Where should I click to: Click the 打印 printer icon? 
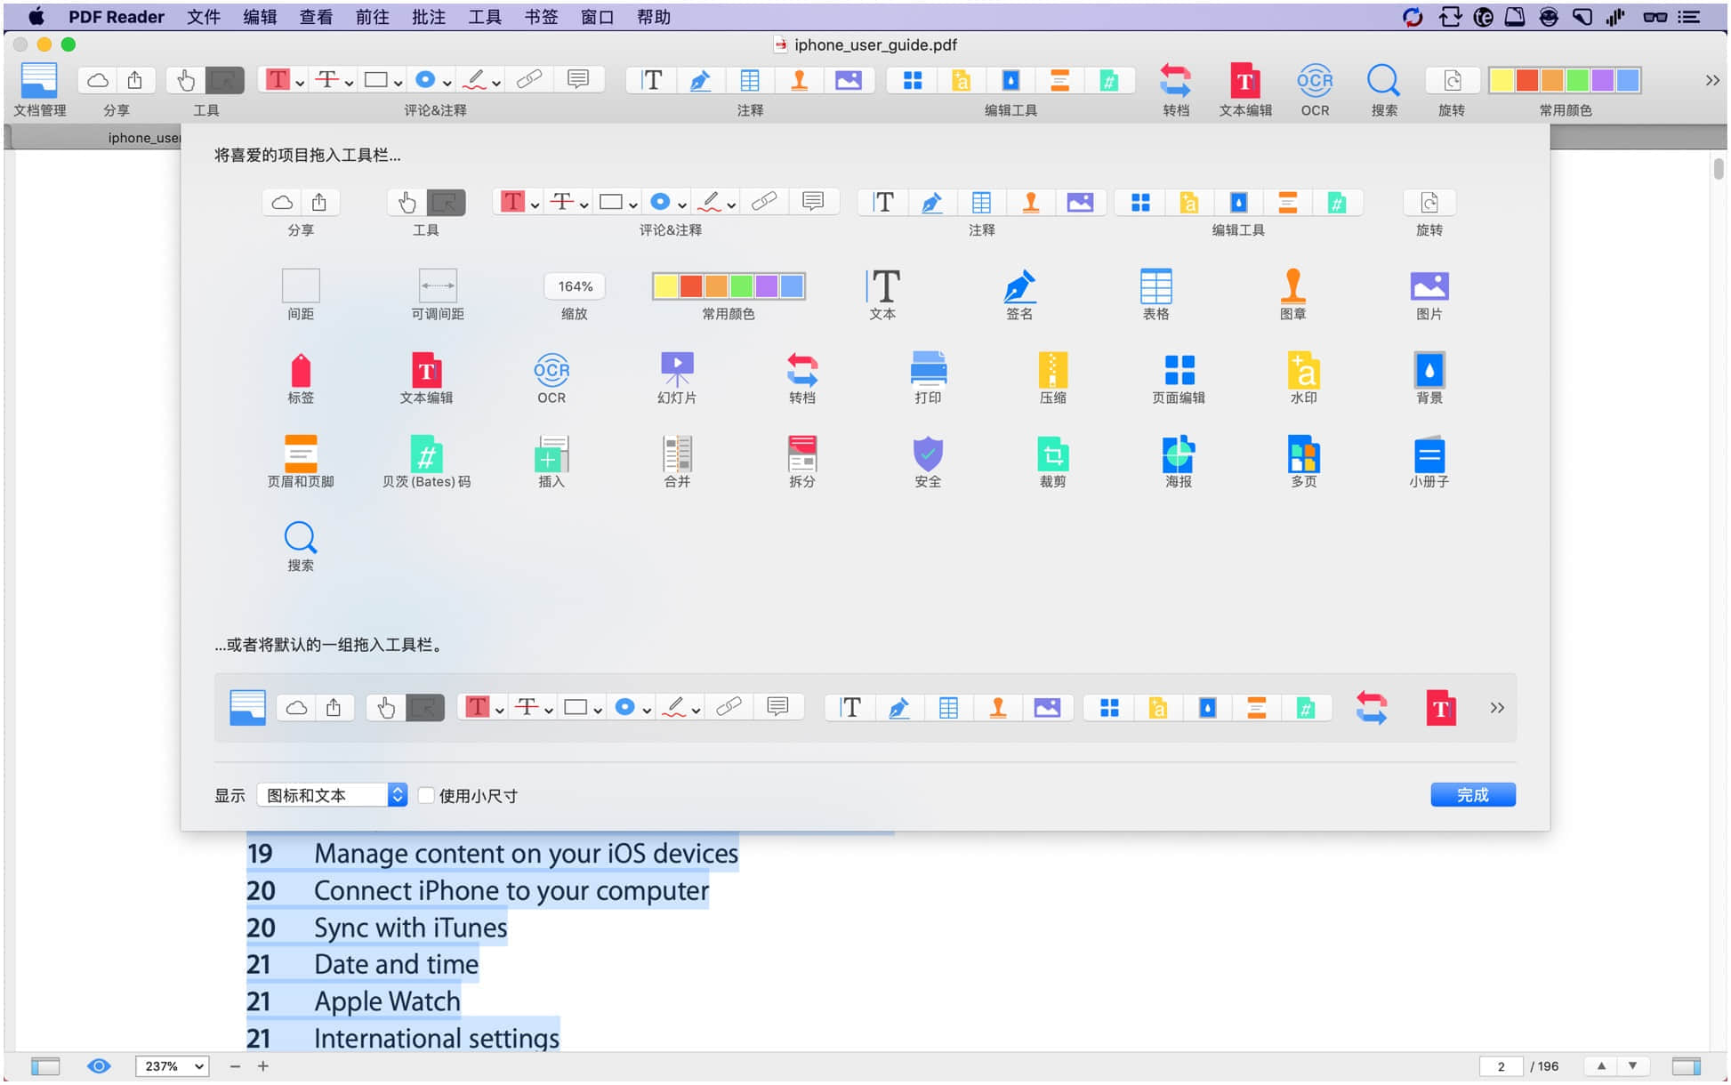click(x=928, y=370)
